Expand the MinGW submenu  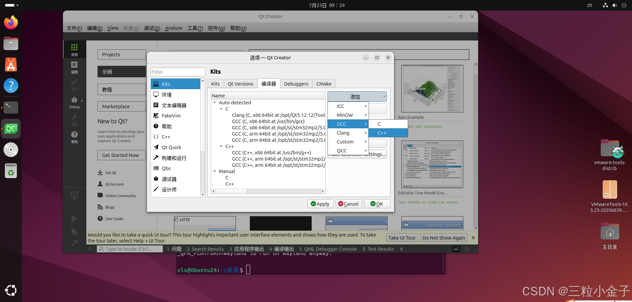coord(348,115)
